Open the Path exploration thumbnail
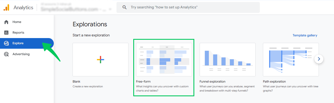Screen dimensions: 334x103 tap(291, 60)
